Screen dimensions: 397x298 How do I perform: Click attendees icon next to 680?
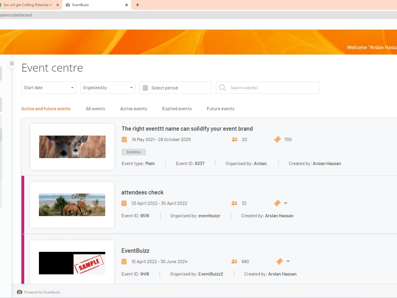[x=235, y=261]
